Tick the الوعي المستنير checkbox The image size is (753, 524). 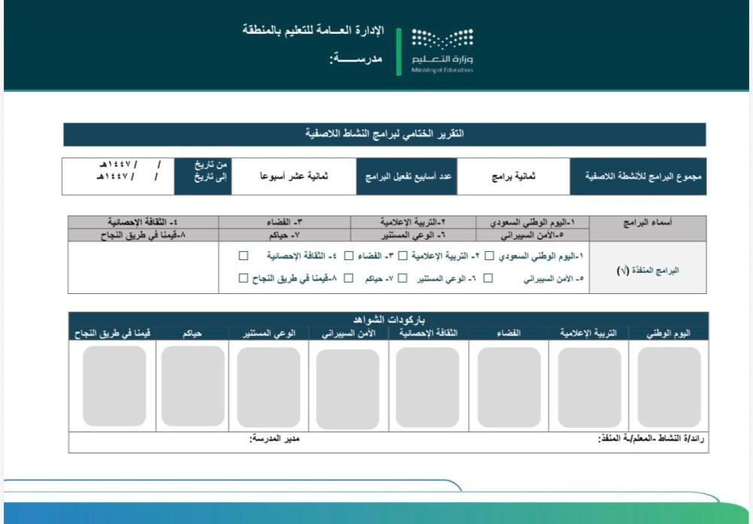(403, 279)
